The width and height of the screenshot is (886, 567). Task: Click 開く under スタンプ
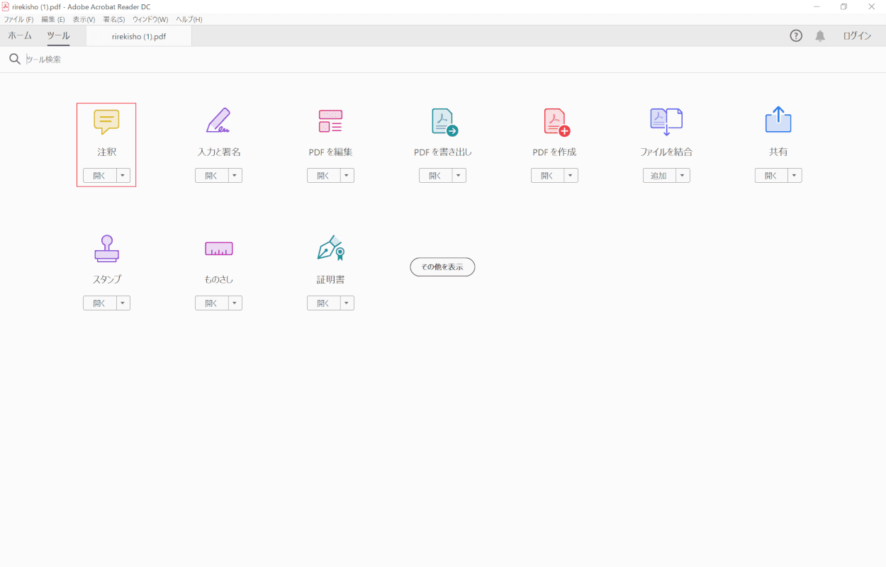click(x=99, y=303)
